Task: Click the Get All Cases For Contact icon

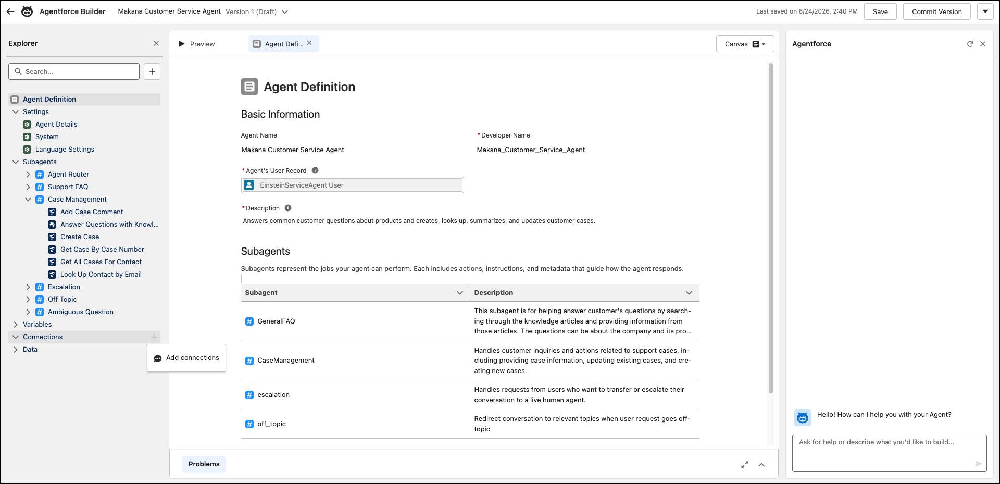Action: pyautogui.click(x=52, y=262)
